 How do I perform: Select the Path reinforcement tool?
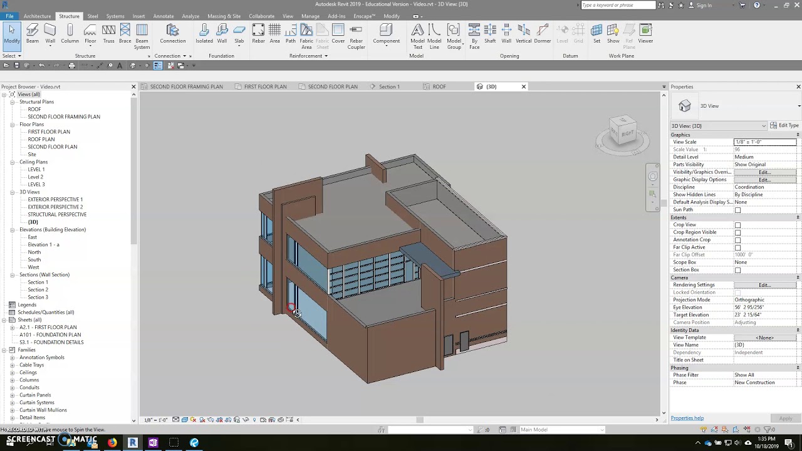pos(290,34)
